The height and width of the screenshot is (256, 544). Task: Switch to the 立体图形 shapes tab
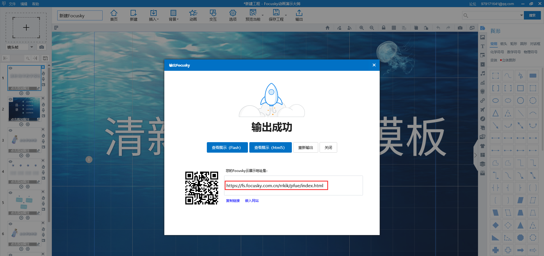click(509, 60)
